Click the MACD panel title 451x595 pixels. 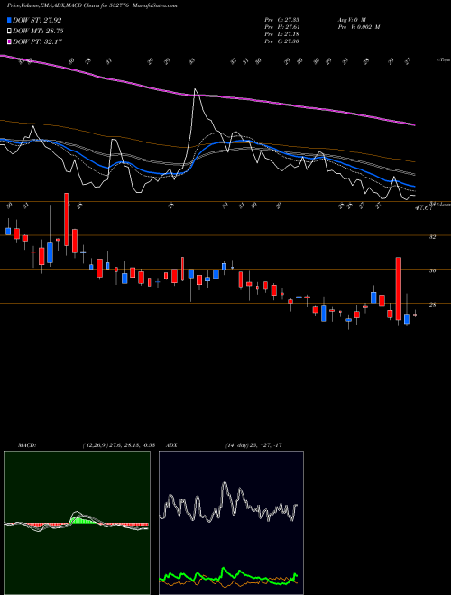[x=26, y=445]
